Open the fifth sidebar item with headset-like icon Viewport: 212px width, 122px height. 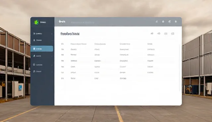[42, 65]
